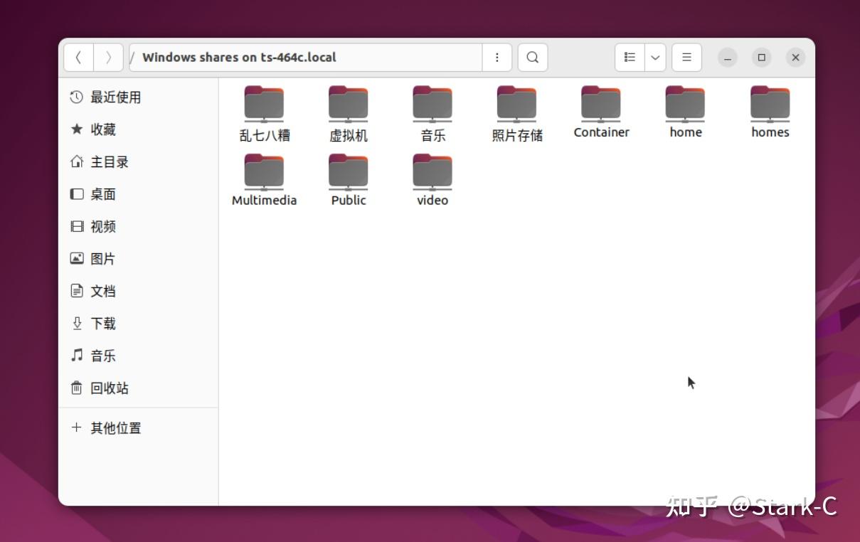Toggle the 下载 sidebar entry
The height and width of the screenshot is (542, 860).
[x=102, y=323]
